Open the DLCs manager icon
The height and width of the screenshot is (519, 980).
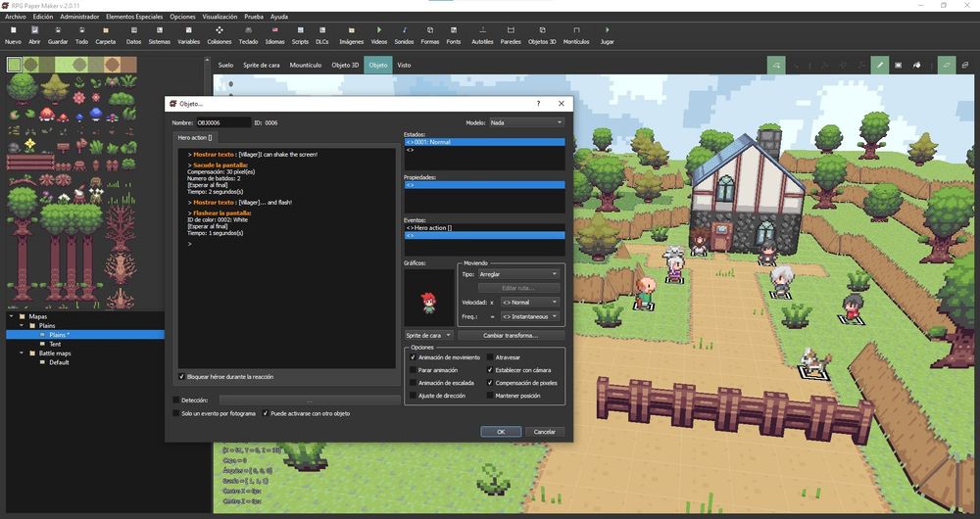click(321, 29)
